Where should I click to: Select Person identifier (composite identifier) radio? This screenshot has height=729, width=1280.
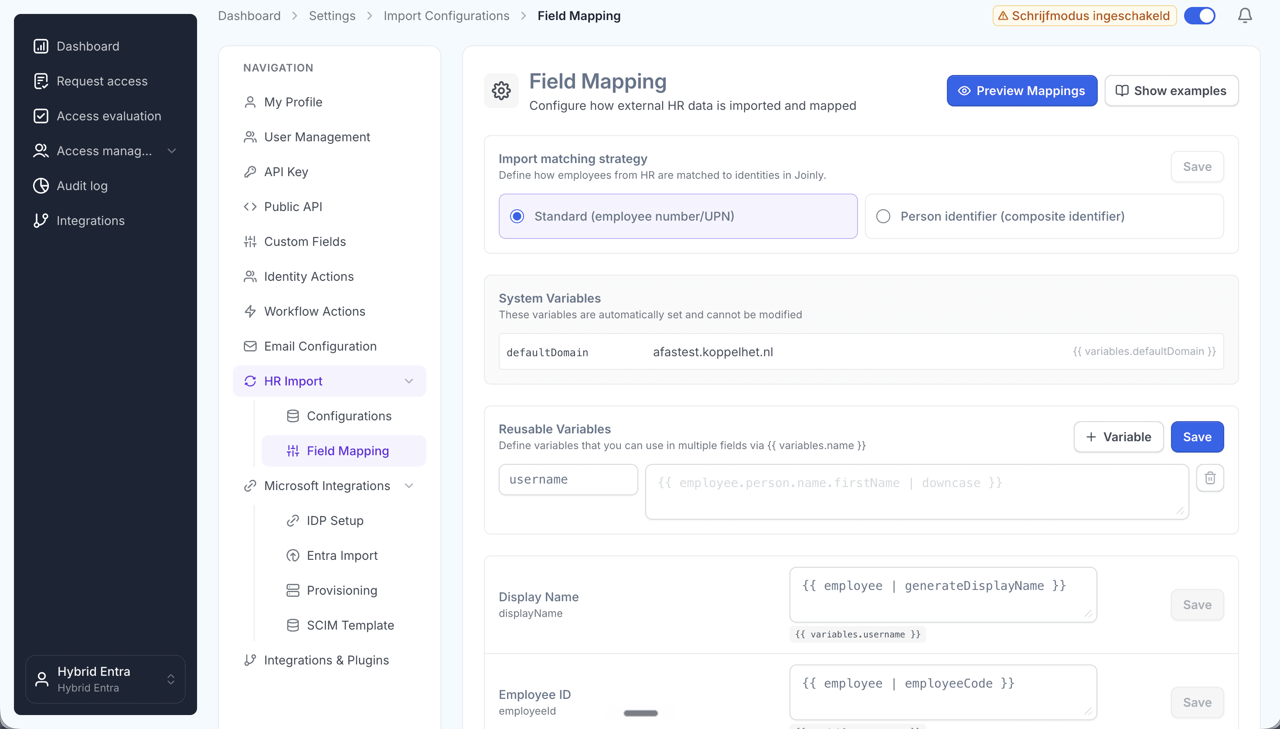point(1044,216)
